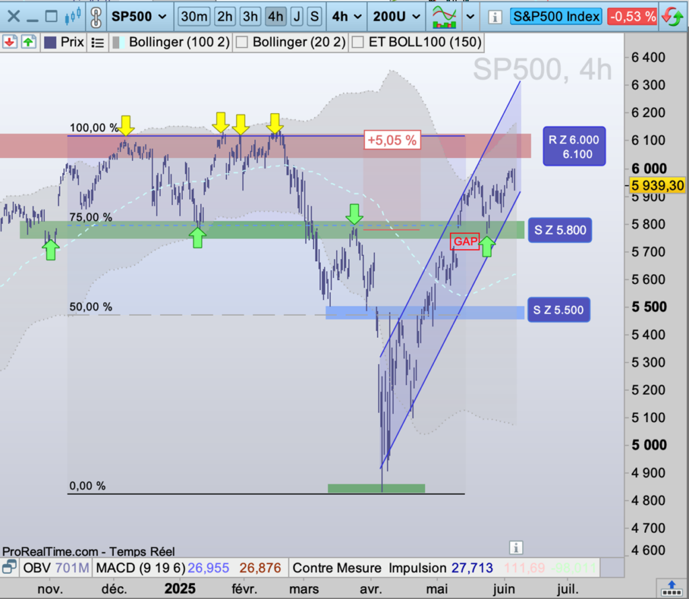Click the Impulsion value 27,713
The width and height of the screenshot is (689, 599).
click(472, 568)
